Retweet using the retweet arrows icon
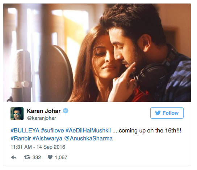Viewport: 197px width, 170px height. (27, 157)
